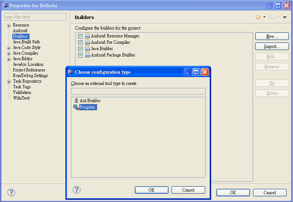293x202 pixels.
Task: Close the Choose configuration type dialog
Action: point(205,72)
